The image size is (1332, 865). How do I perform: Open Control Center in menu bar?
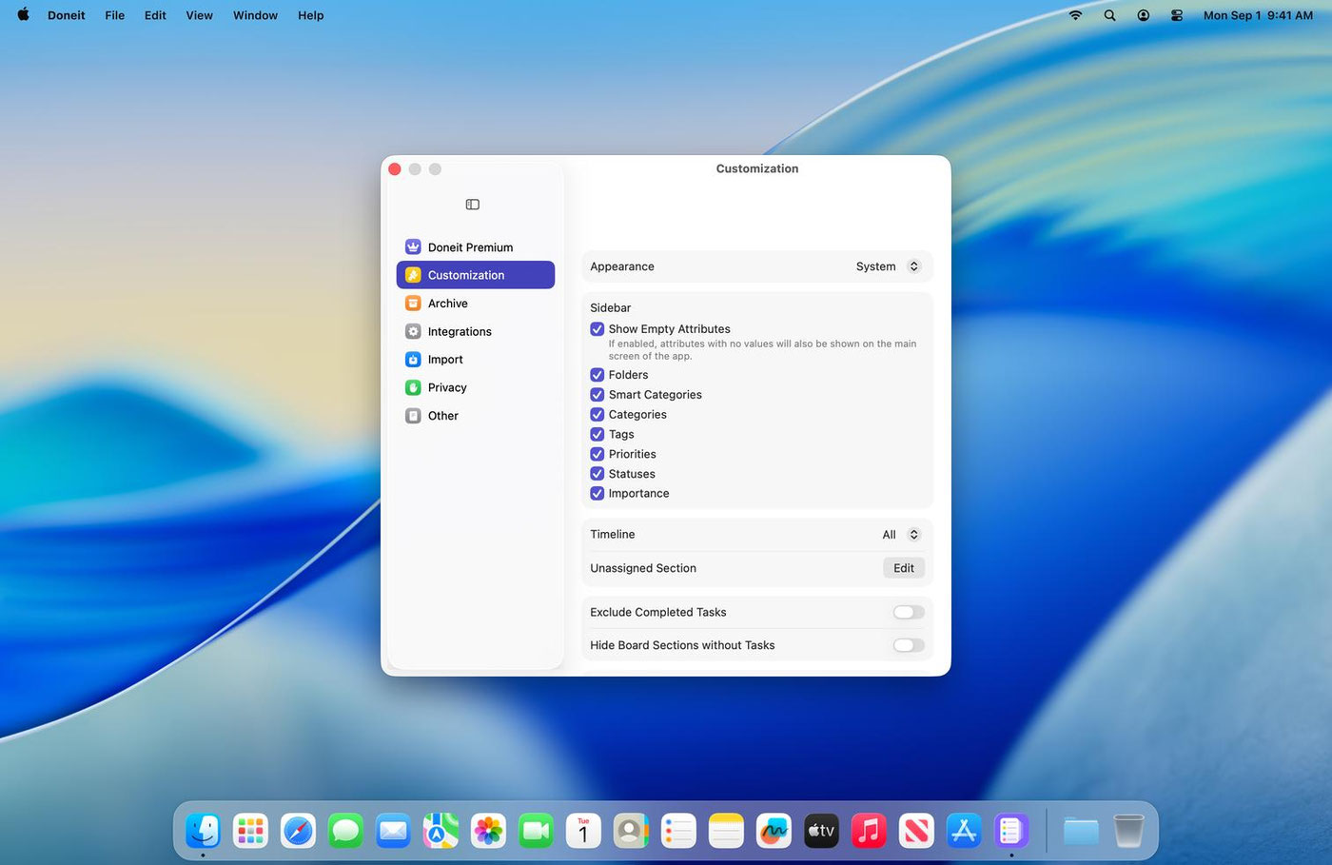point(1176,15)
